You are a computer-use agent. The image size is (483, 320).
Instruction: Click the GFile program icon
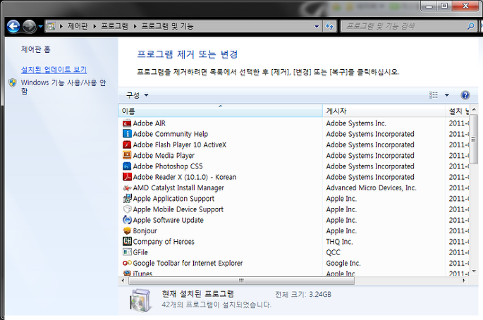[x=127, y=252]
